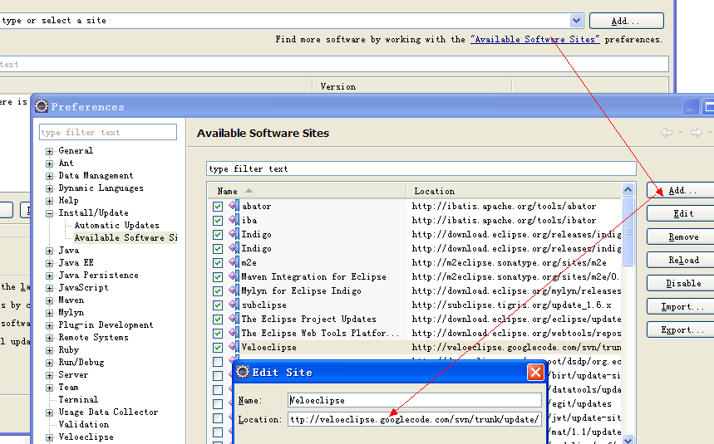Toggle the Mylyn for Eclipse Indigo checkbox
The height and width of the screenshot is (444, 714).
tap(218, 290)
